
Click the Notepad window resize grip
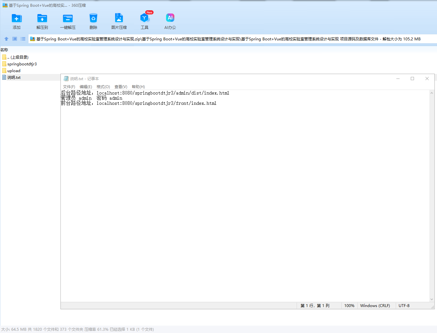click(432, 307)
